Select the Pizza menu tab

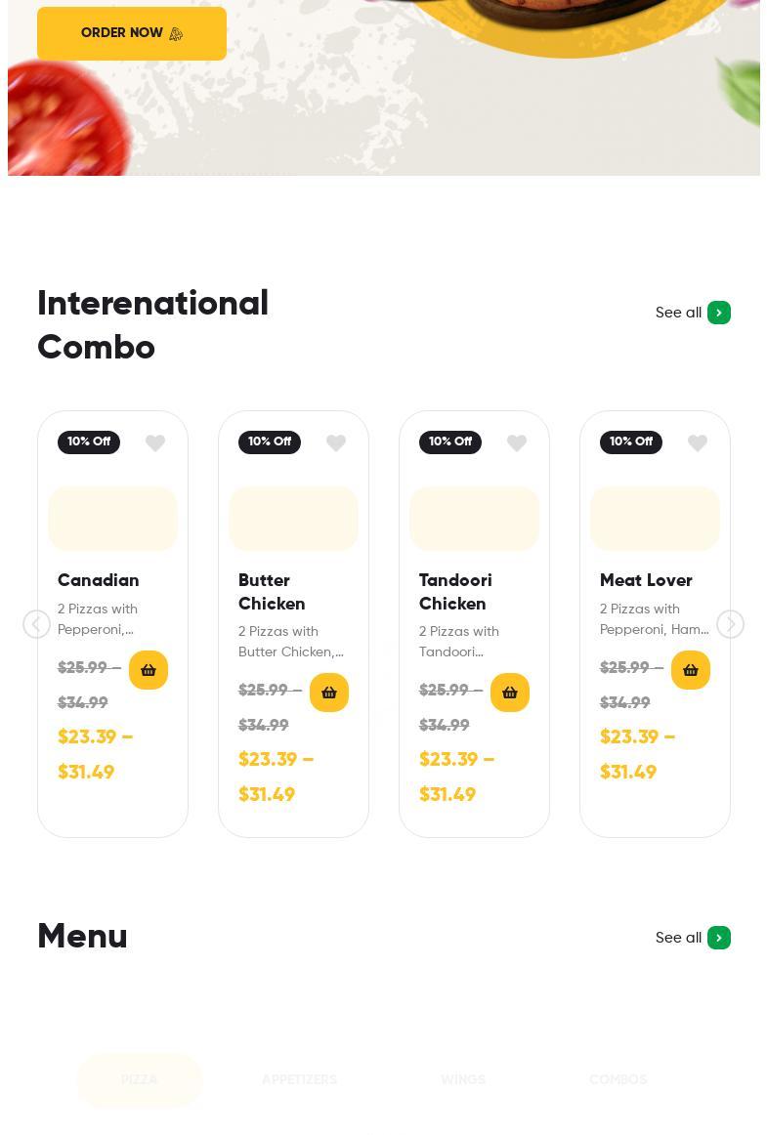click(140, 1080)
